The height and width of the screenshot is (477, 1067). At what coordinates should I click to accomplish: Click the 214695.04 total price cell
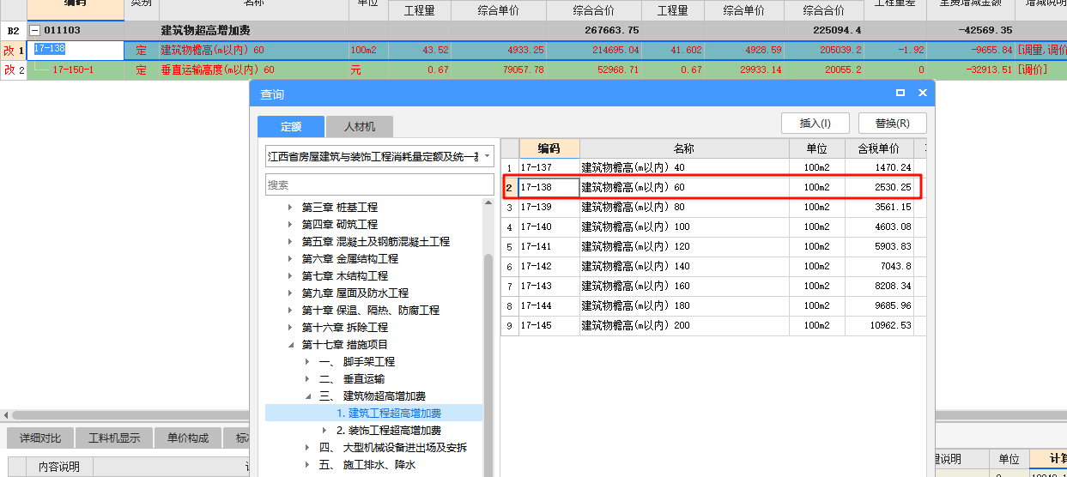click(594, 51)
